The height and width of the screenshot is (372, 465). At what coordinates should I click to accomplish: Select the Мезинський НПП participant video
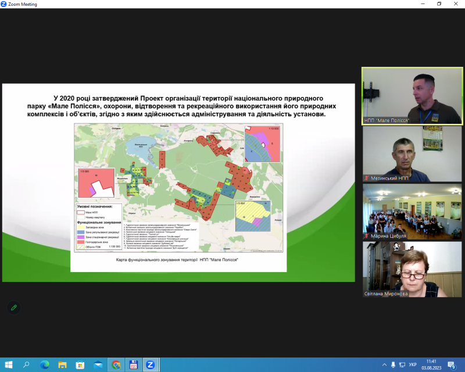[x=412, y=154]
